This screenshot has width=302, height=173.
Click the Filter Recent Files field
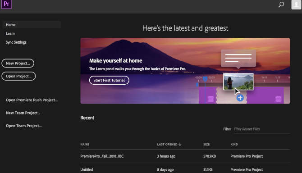point(261,129)
